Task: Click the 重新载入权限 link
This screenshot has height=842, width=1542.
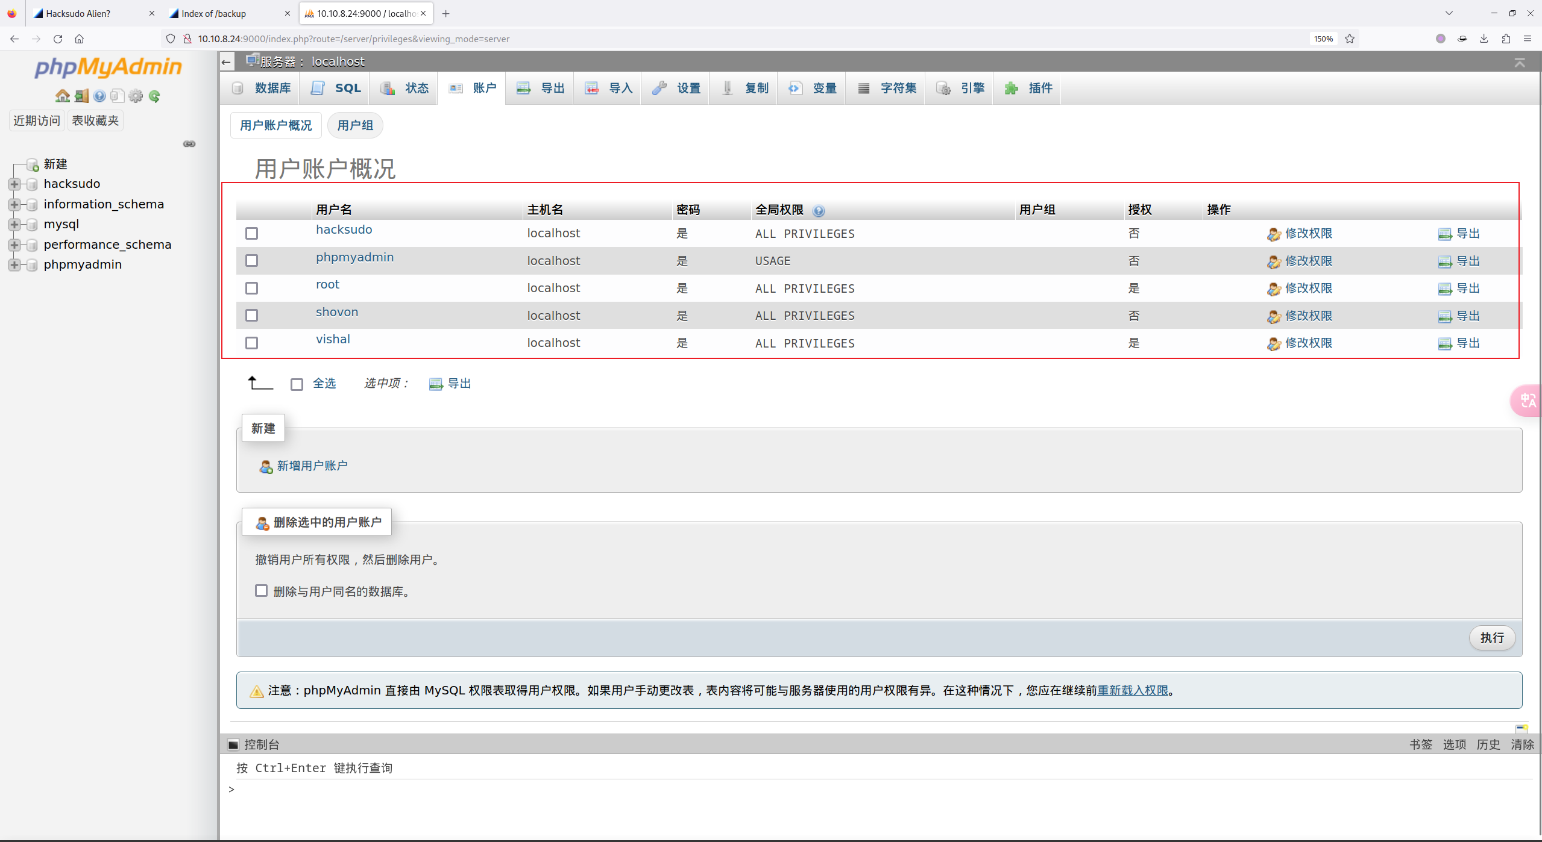Action: (x=1133, y=690)
